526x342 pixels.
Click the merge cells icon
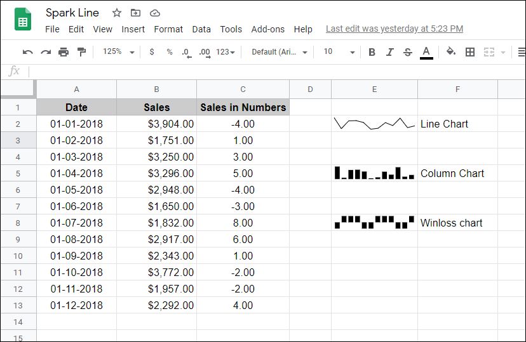click(489, 52)
